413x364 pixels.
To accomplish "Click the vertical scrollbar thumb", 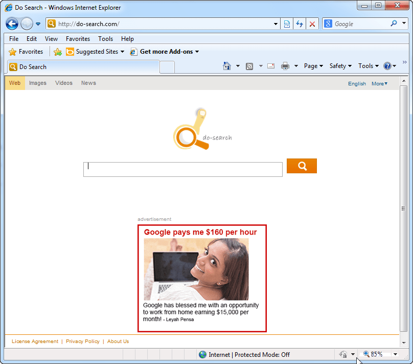I will (403, 209).
